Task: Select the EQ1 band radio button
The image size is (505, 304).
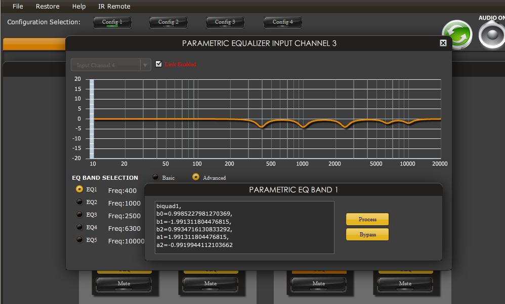Action: 79,189
